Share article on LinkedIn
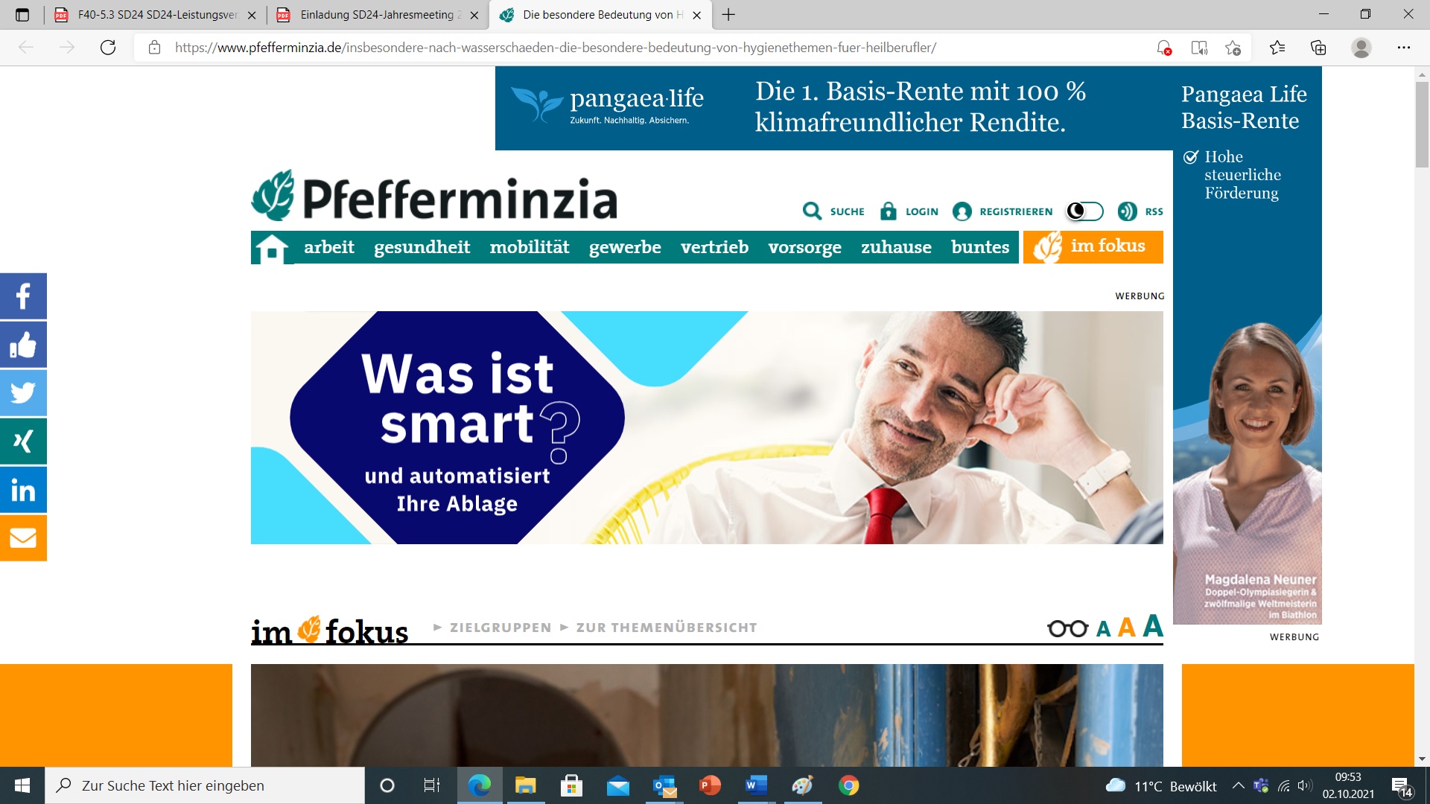Screen dimensions: 1430x804 23,490
